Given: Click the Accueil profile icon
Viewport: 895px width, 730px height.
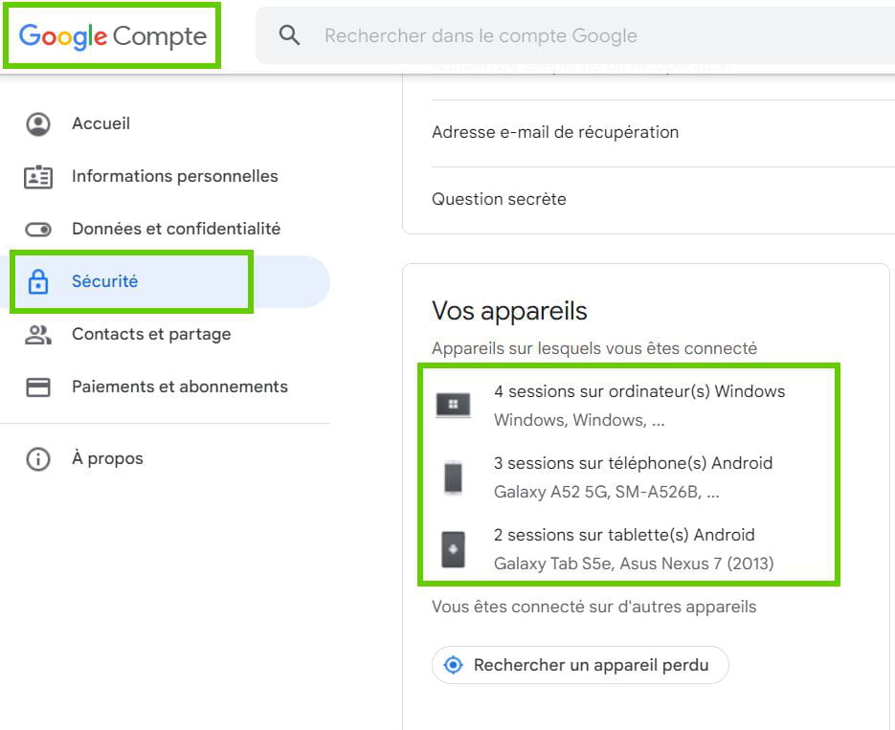Looking at the screenshot, I should [x=38, y=123].
